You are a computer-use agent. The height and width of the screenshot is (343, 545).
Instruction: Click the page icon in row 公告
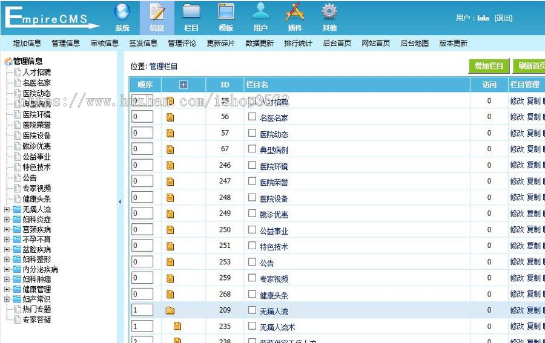click(170, 262)
